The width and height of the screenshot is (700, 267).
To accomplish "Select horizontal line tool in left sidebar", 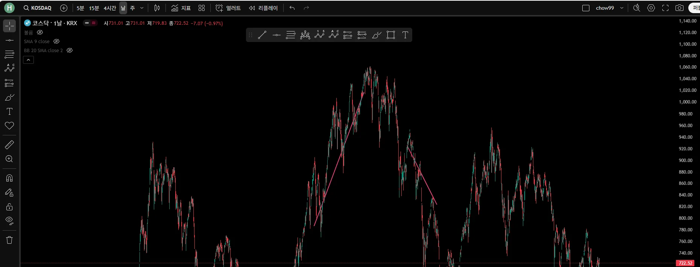I will point(9,40).
